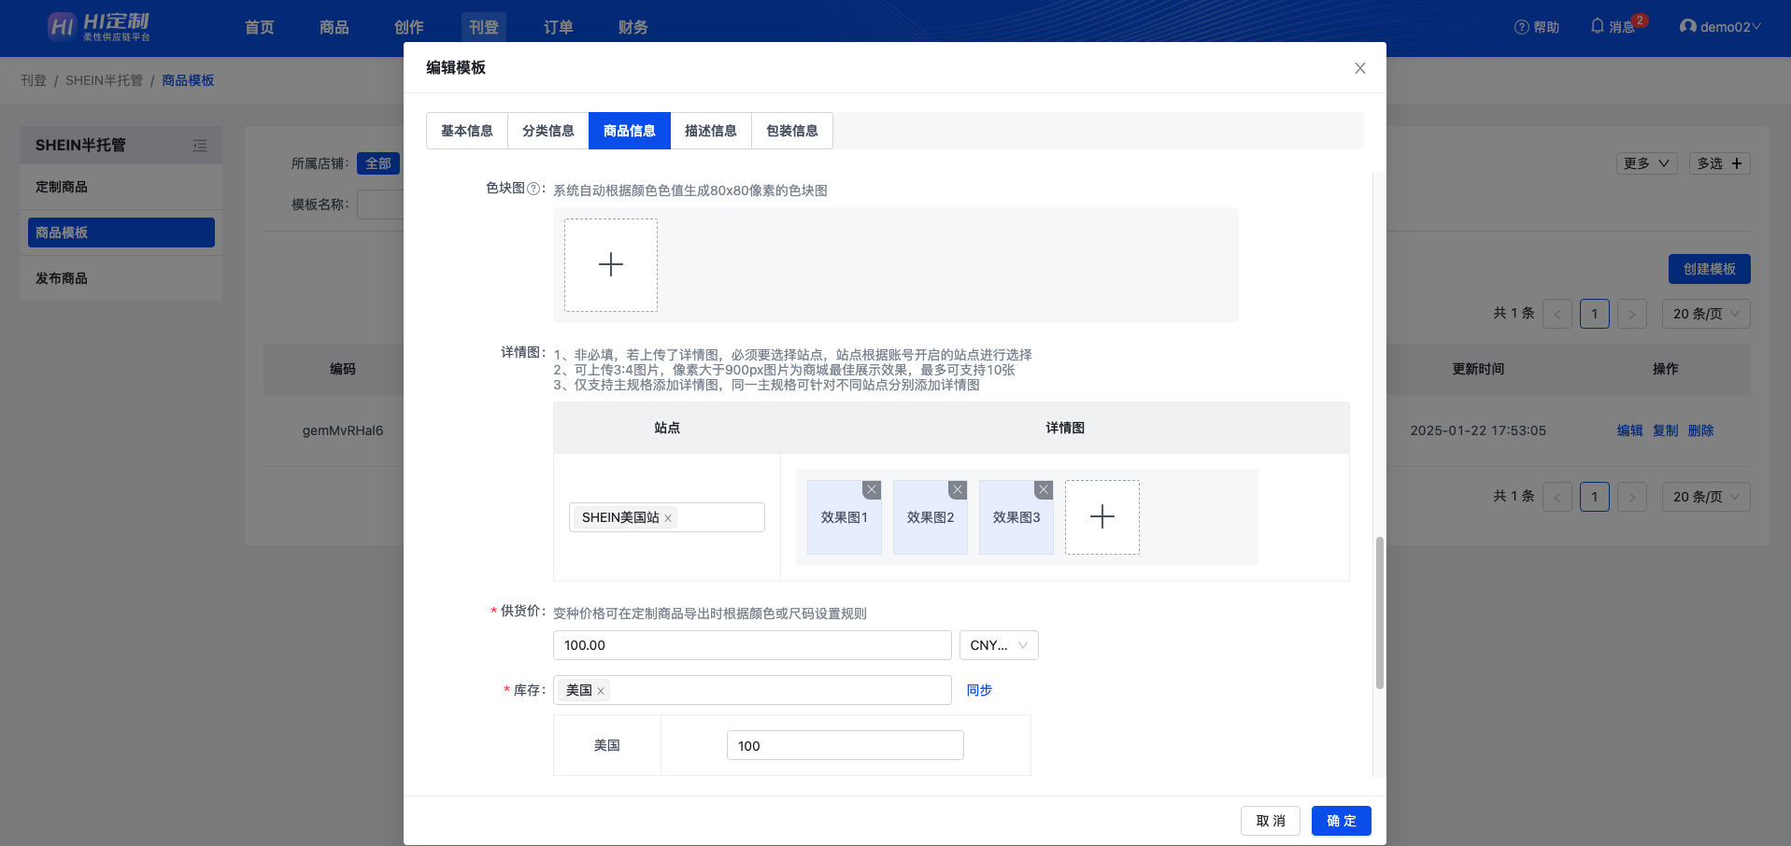Screen dimensions: 1791x846
Task: Click the 创建模板 button
Action: click(x=1710, y=269)
